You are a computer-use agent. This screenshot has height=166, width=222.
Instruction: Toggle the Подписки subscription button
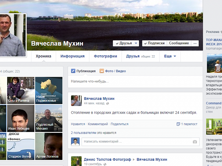click(155, 43)
